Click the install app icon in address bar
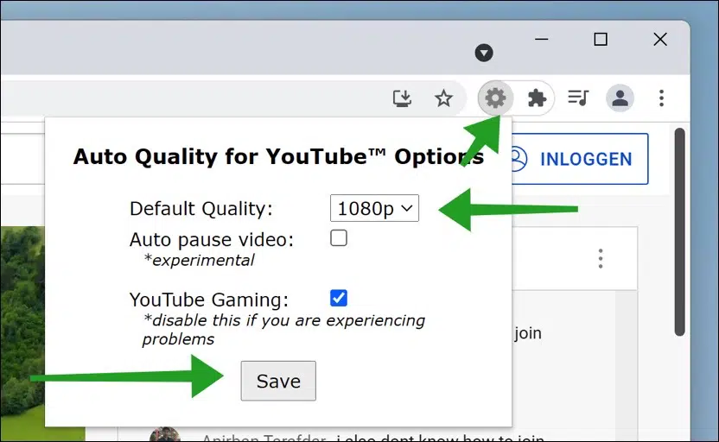 [402, 98]
